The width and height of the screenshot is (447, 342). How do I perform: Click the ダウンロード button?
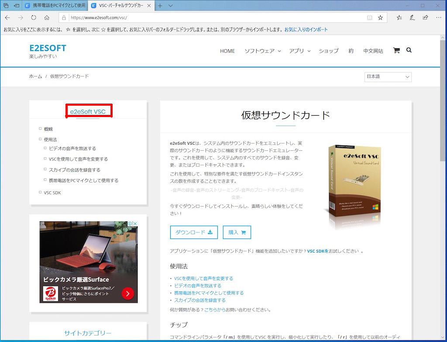point(194,232)
